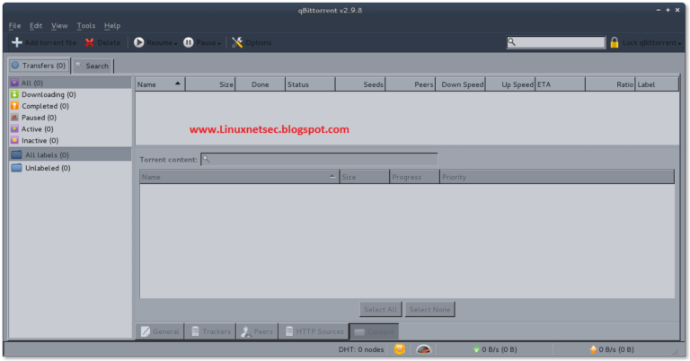
Task: Select the Completed (0) filter icon
Action: 14,106
